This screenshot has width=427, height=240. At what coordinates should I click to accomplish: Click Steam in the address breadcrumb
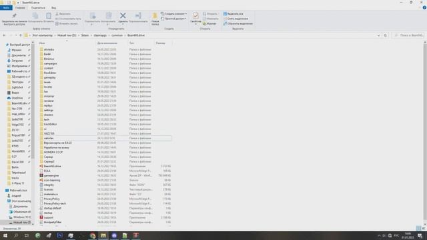point(85,35)
